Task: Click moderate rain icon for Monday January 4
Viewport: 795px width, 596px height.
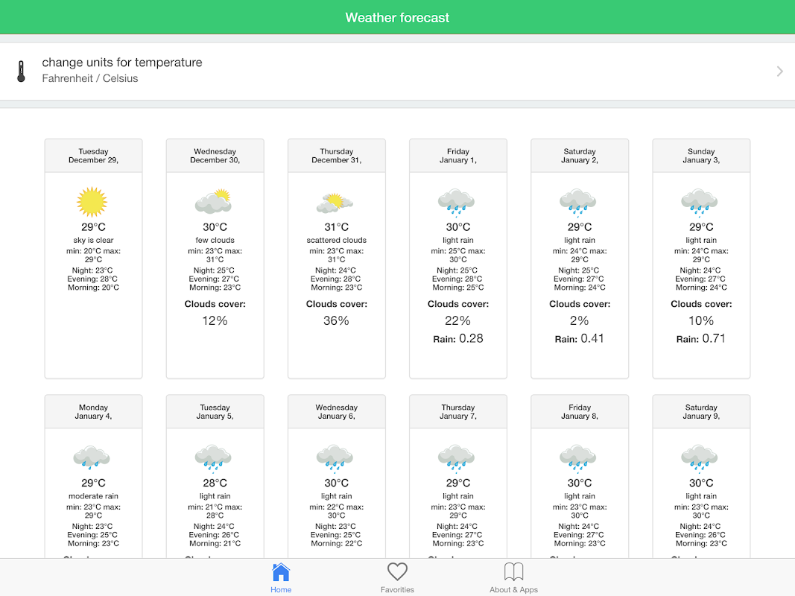Action: pyautogui.click(x=92, y=457)
